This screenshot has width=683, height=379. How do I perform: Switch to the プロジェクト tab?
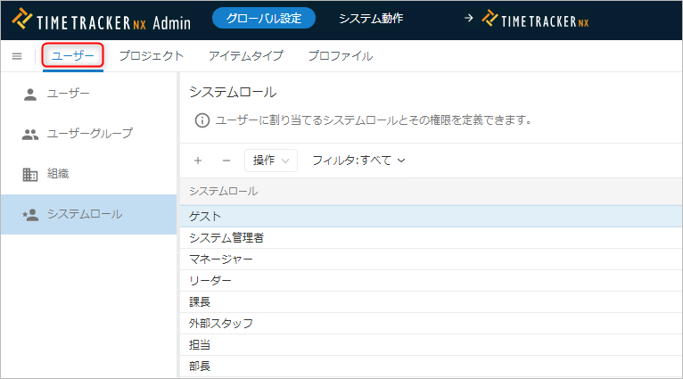click(x=152, y=56)
